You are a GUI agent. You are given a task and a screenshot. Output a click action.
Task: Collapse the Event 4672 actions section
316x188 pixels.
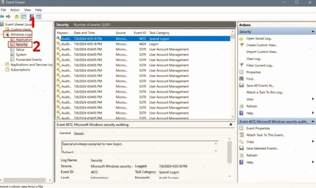tap(313, 121)
